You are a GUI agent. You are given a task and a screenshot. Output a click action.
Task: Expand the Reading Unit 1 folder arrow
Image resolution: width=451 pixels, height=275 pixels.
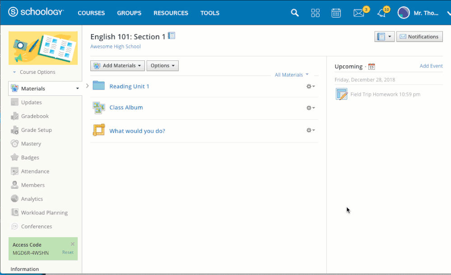click(x=88, y=86)
